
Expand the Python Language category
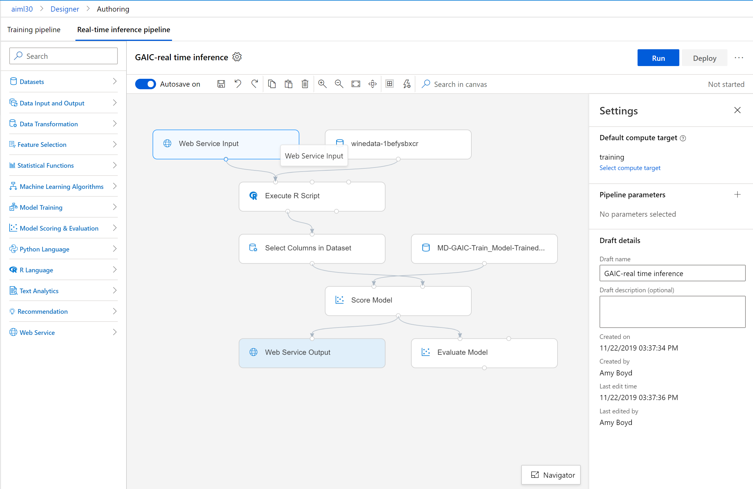pyautogui.click(x=63, y=249)
